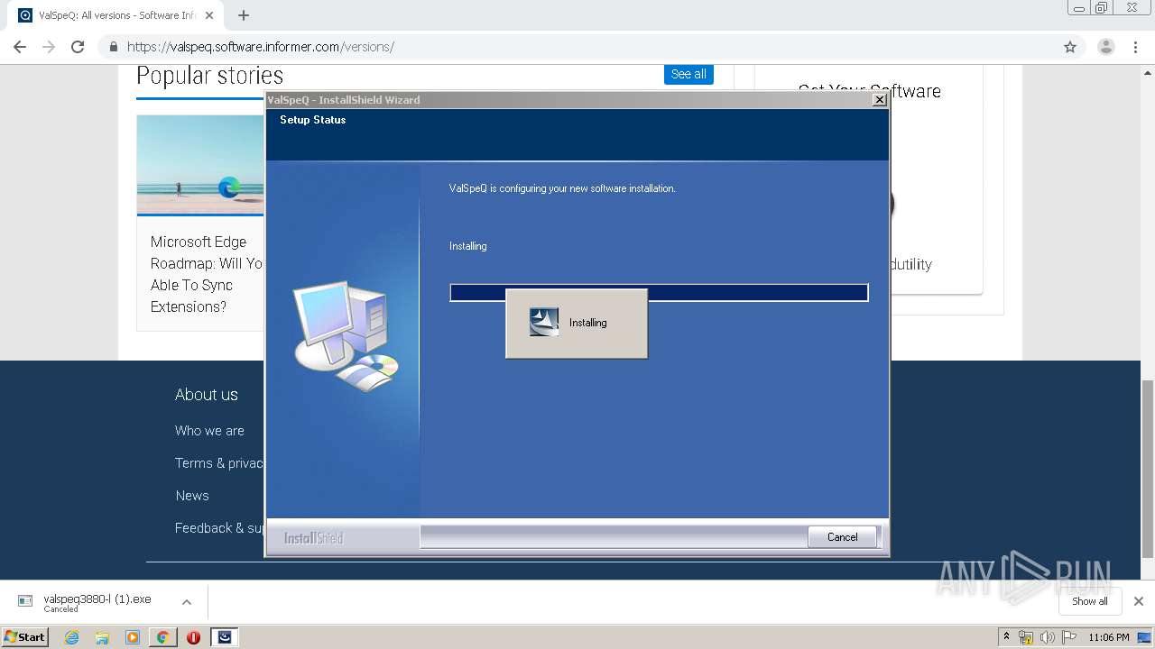
Task: Click the page vertical scrollbar
Action: (1148, 469)
